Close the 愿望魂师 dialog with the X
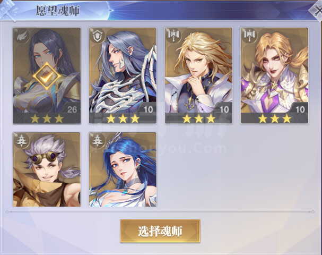Screen dimensions: 322x255 [316, 10]
